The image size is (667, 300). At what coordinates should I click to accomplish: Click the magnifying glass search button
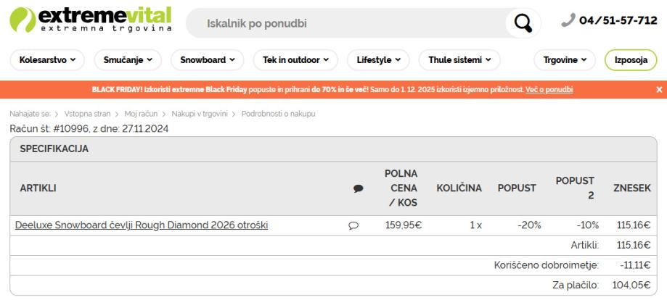[x=523, y=23]
